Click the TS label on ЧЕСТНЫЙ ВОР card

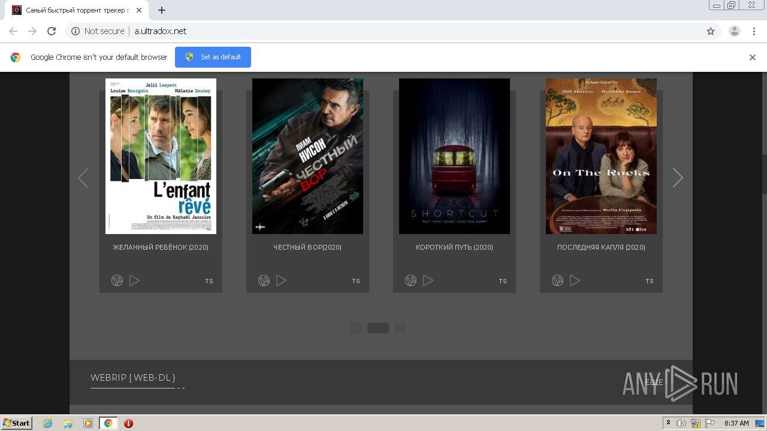tap(356, 281)
